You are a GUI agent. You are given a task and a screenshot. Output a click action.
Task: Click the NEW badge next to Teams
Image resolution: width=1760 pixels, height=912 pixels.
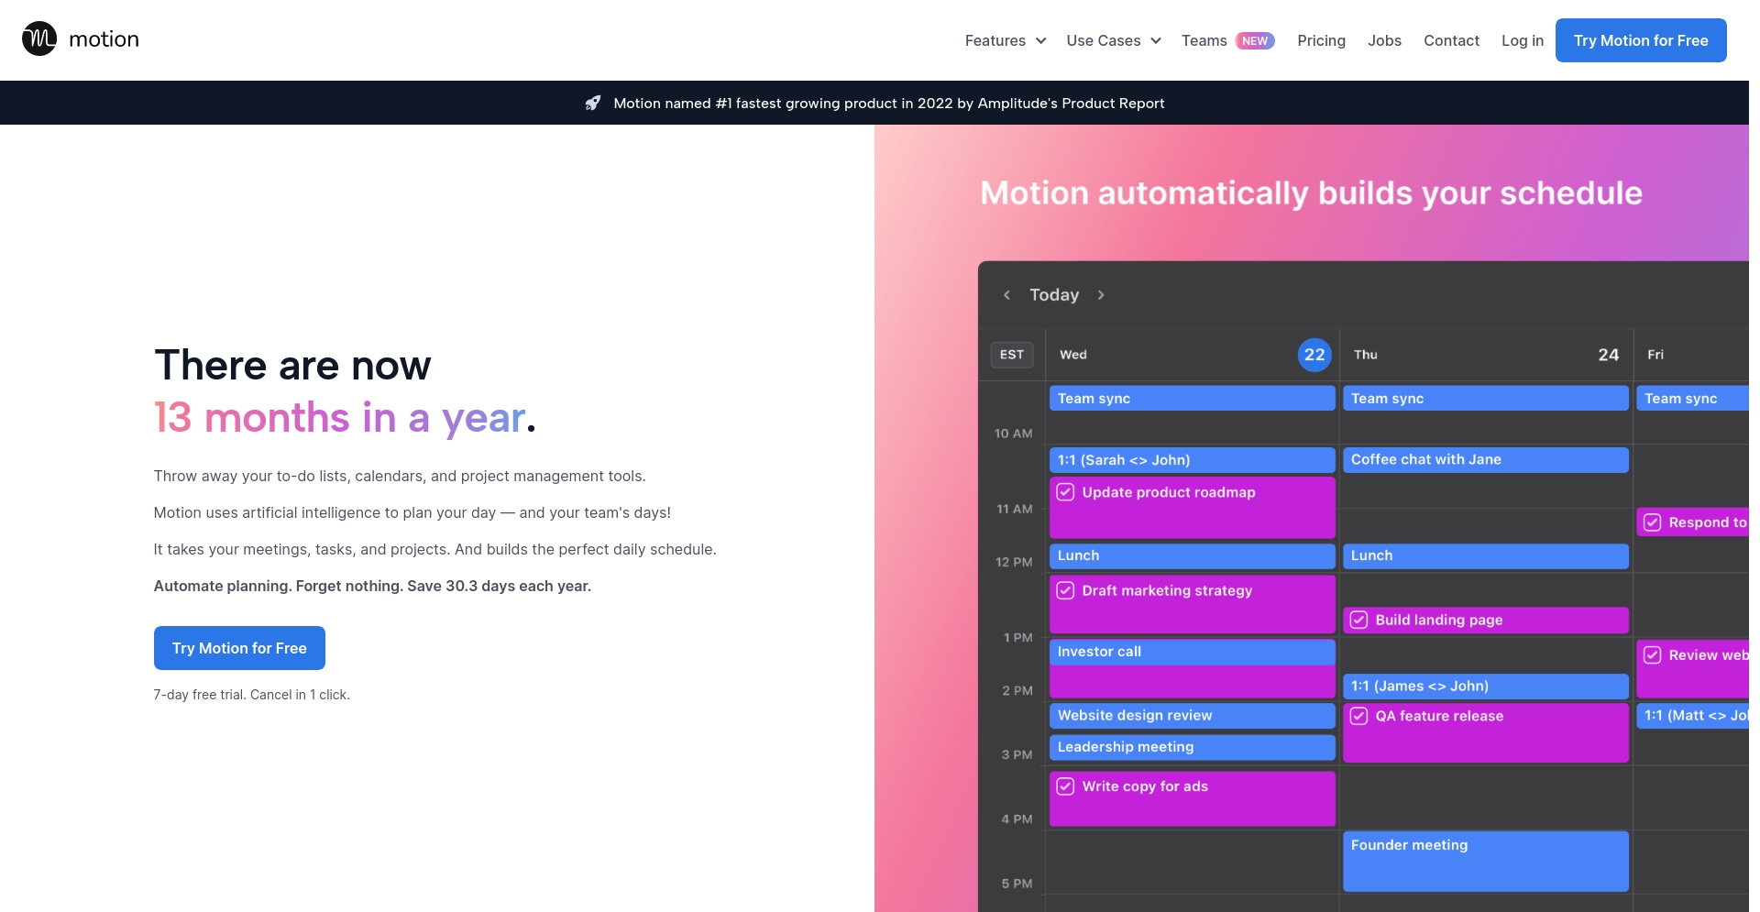coord(1255,40)
